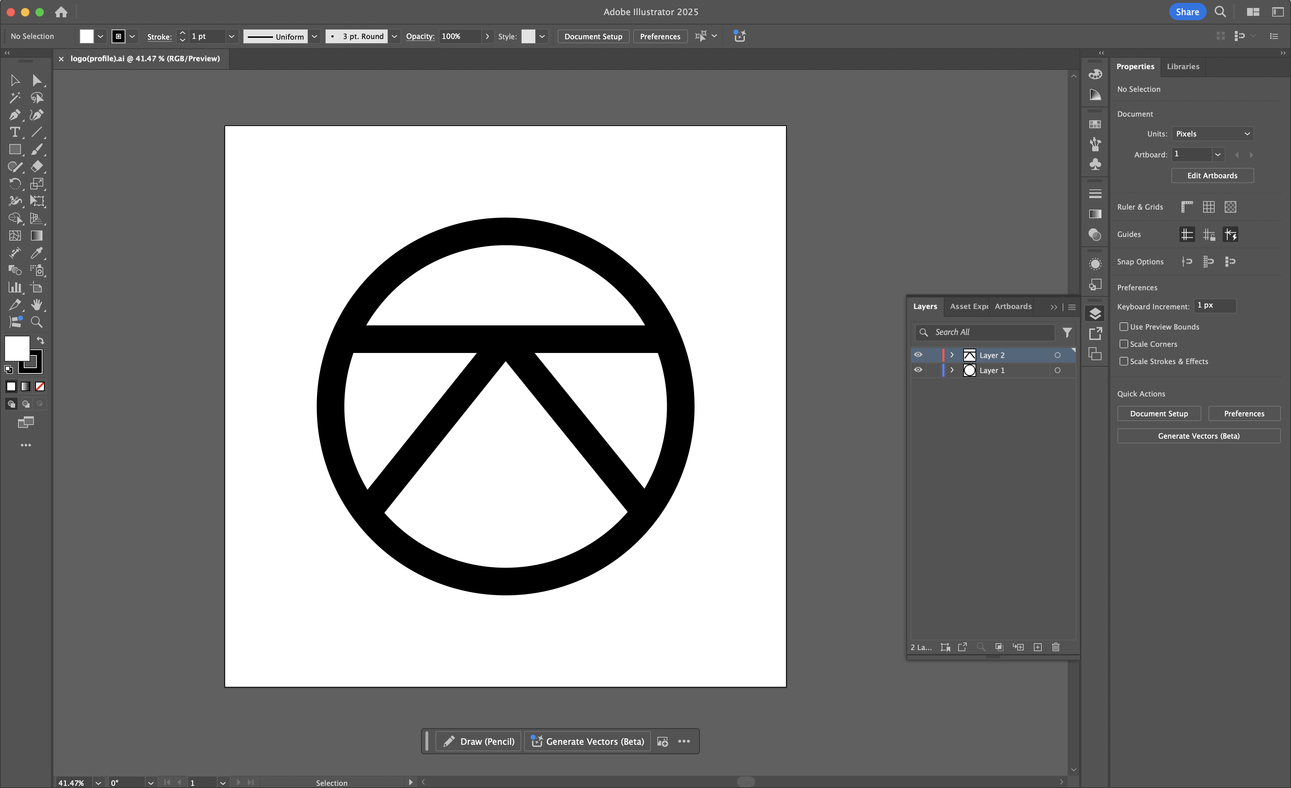
Task: Select the Column Graph tool
Action: point(15,288)
